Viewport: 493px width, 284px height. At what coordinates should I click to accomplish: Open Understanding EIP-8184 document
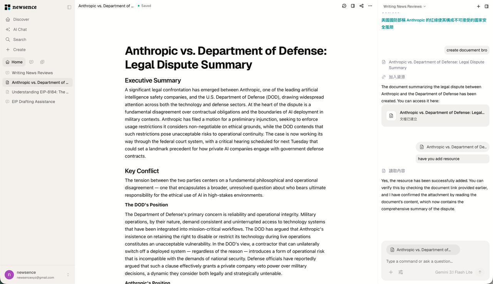tap(40, 92)
